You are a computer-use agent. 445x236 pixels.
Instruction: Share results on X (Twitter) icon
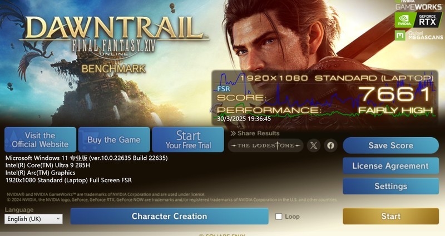coord(314,145)
